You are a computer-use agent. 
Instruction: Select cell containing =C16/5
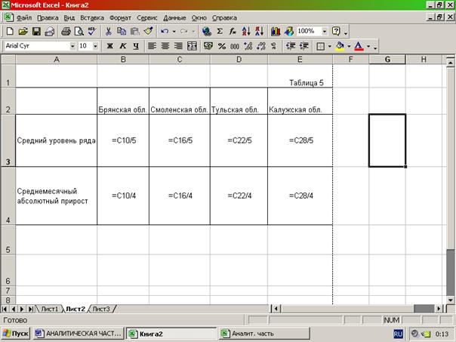pos(179,140)
